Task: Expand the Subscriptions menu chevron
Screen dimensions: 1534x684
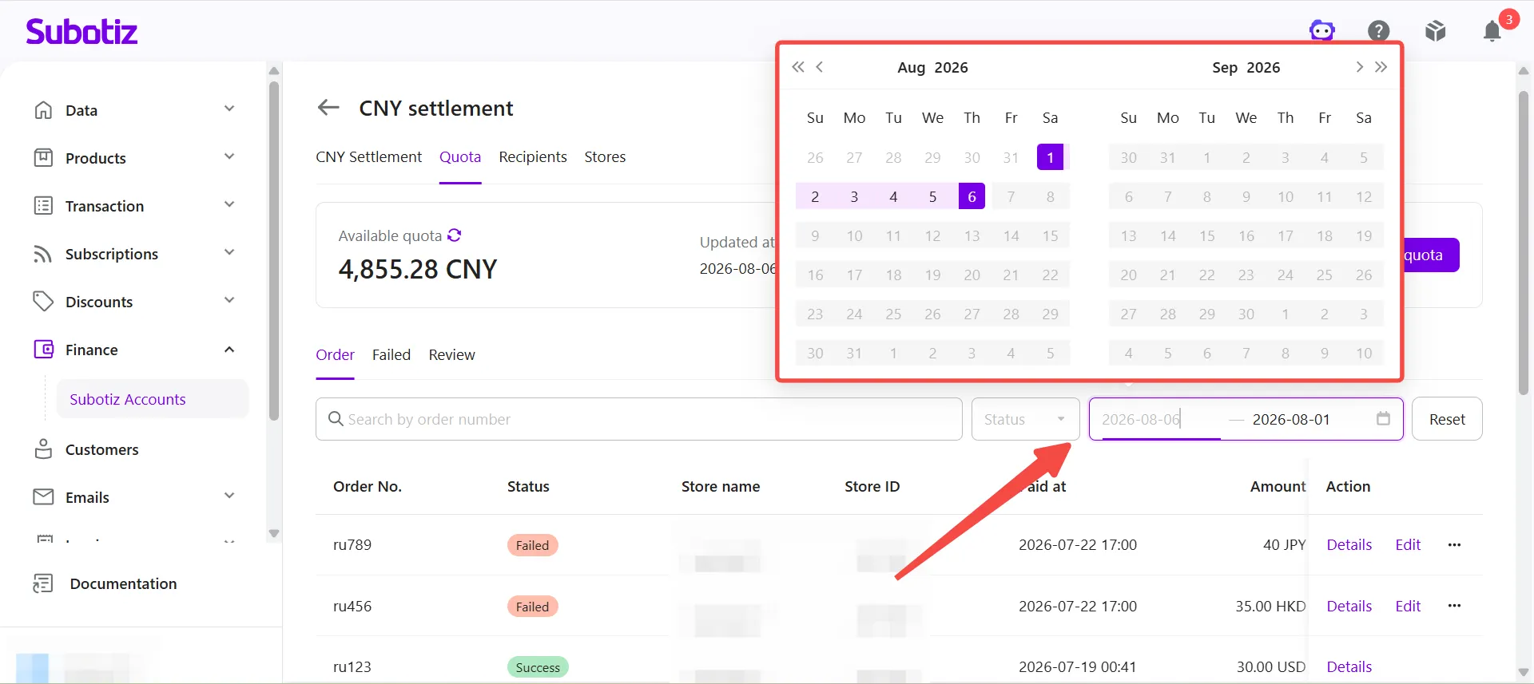Action: click(229, 252)
